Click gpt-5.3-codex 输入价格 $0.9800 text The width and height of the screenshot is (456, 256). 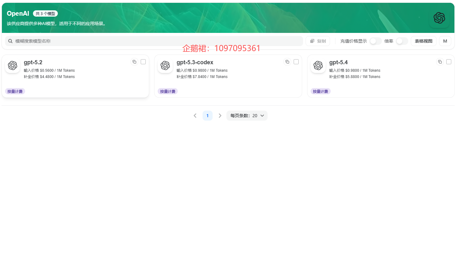pos(202,71)
